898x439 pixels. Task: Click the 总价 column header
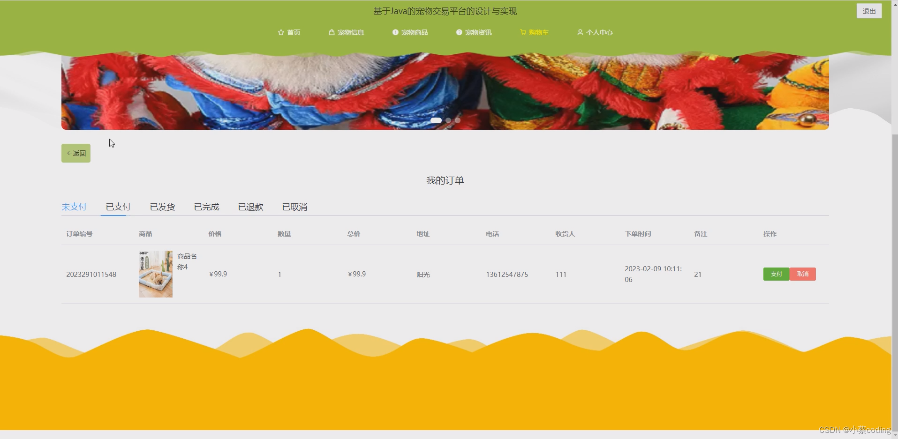click(x=354, y=234)
